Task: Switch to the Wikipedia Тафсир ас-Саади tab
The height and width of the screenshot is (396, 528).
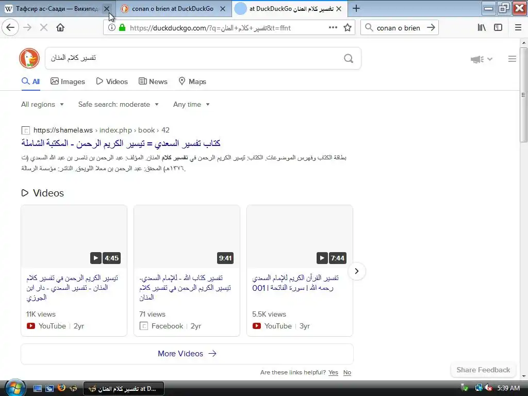Action: pos(58,9)
